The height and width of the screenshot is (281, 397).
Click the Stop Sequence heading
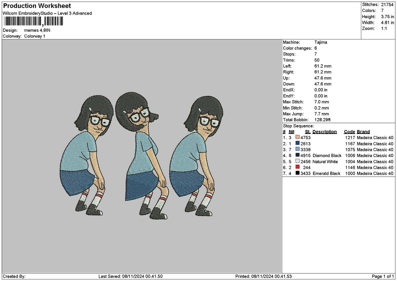(298, 126)
